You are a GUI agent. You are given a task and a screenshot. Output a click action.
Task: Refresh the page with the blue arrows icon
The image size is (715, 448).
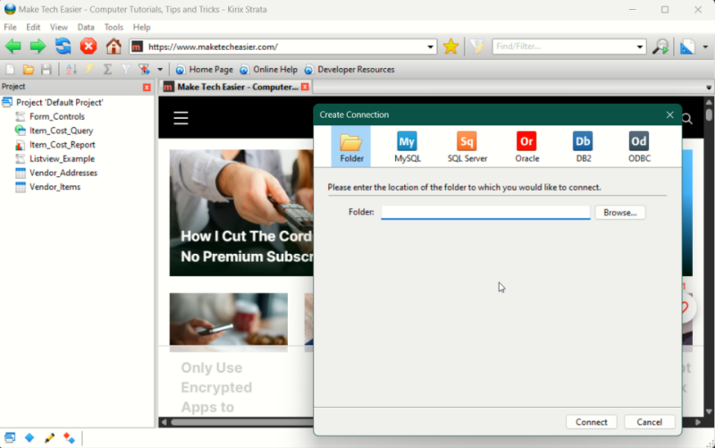(x=63, y=46)
